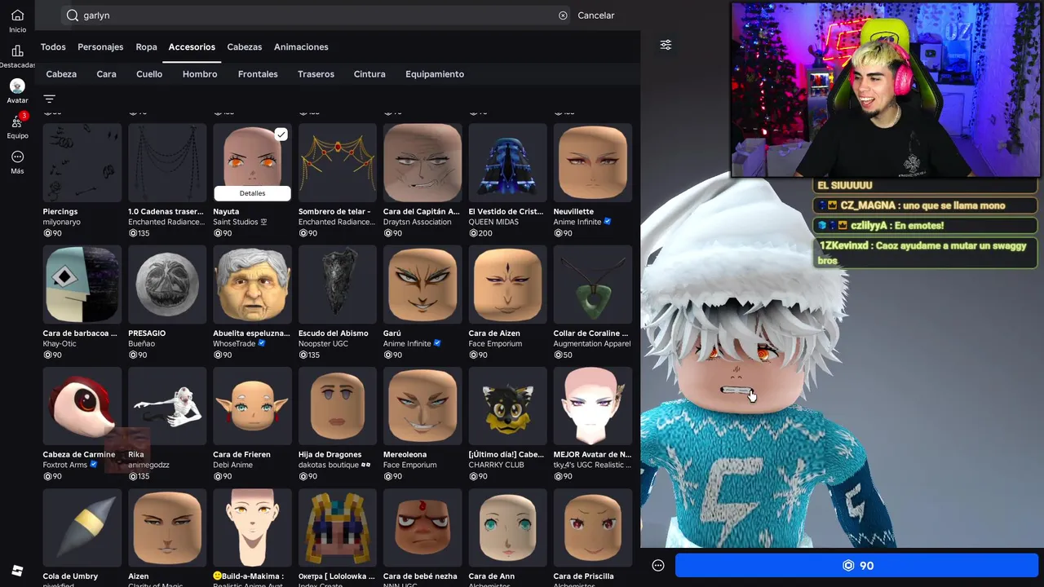1044x587 pixels.
Task: Switch to the Todos tab
Action: coord(53,47)
